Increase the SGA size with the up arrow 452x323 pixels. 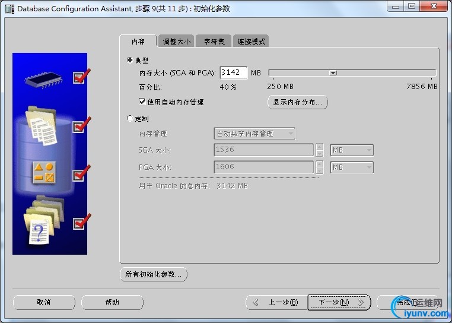319,147
